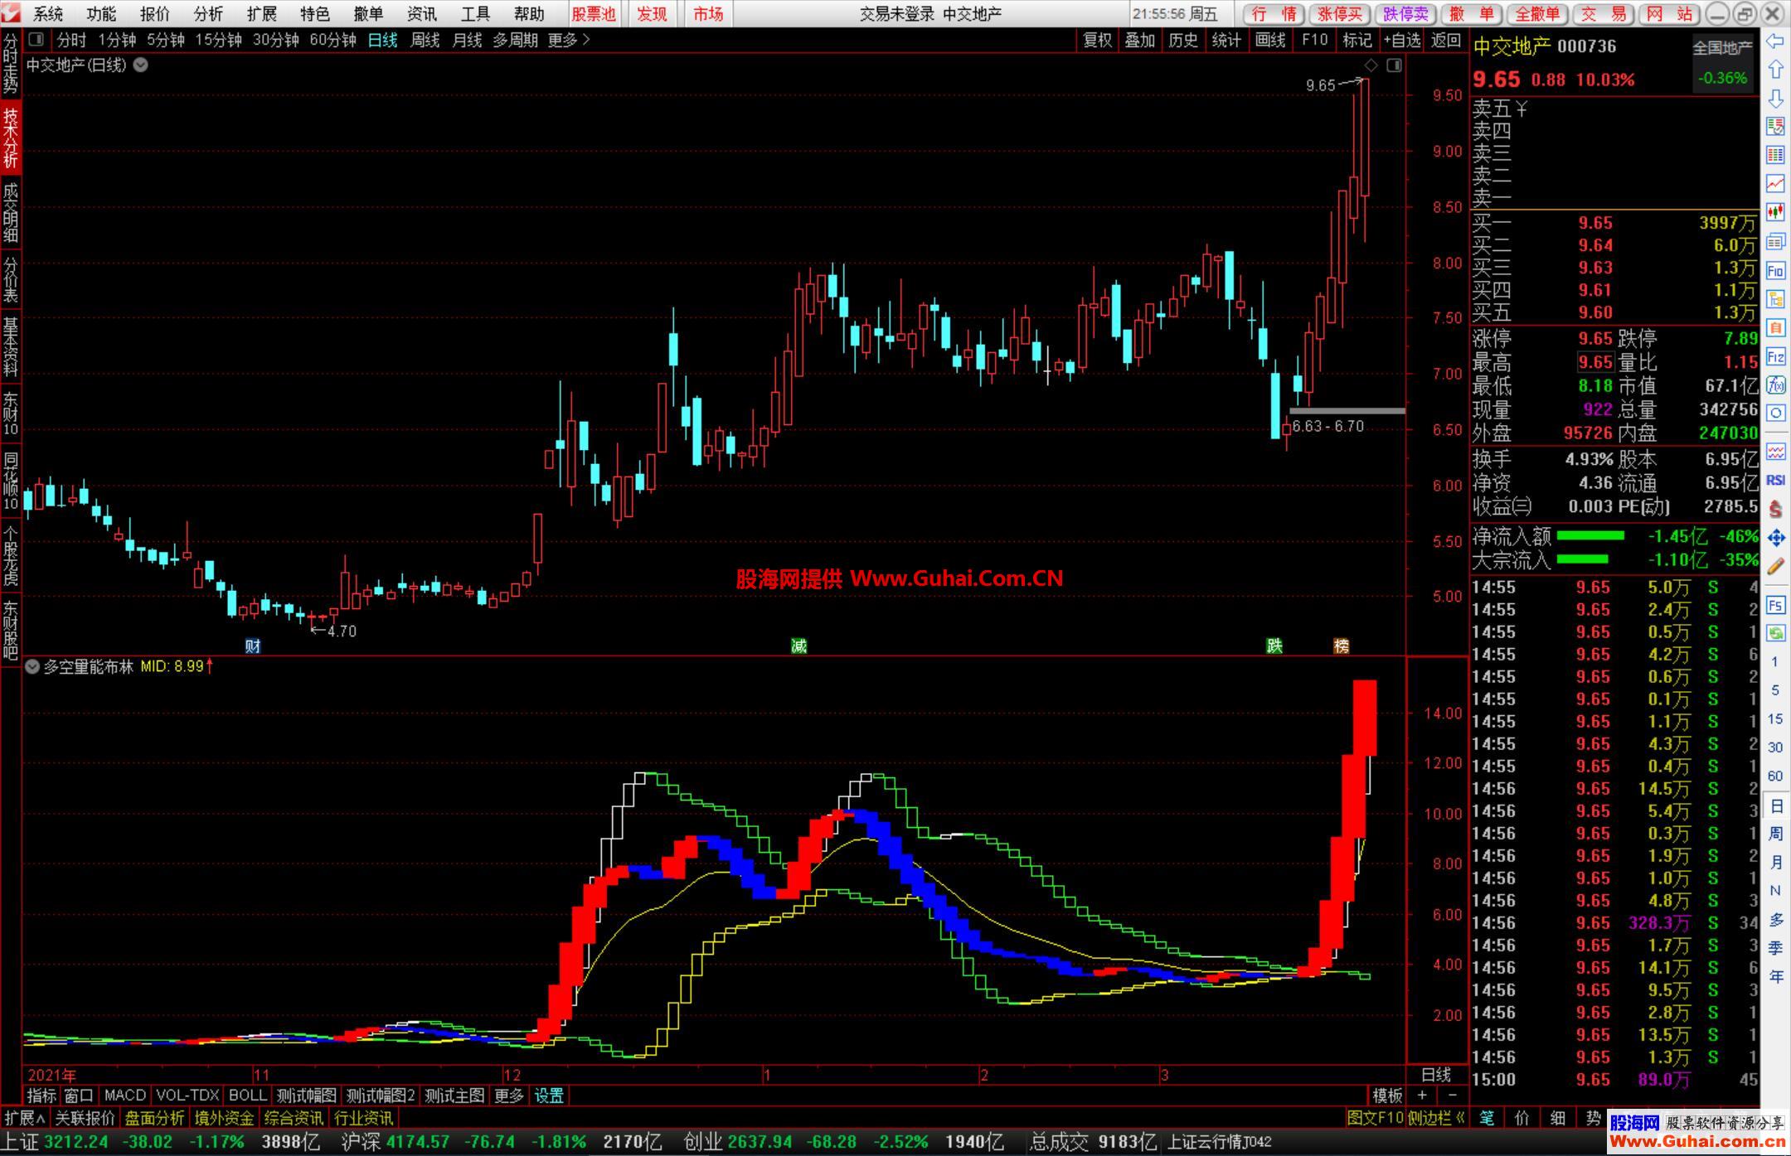Click the back arrow icon in right sidebar
1791x1156 pixels.
pyautogui.click(x=1775, y=41)
